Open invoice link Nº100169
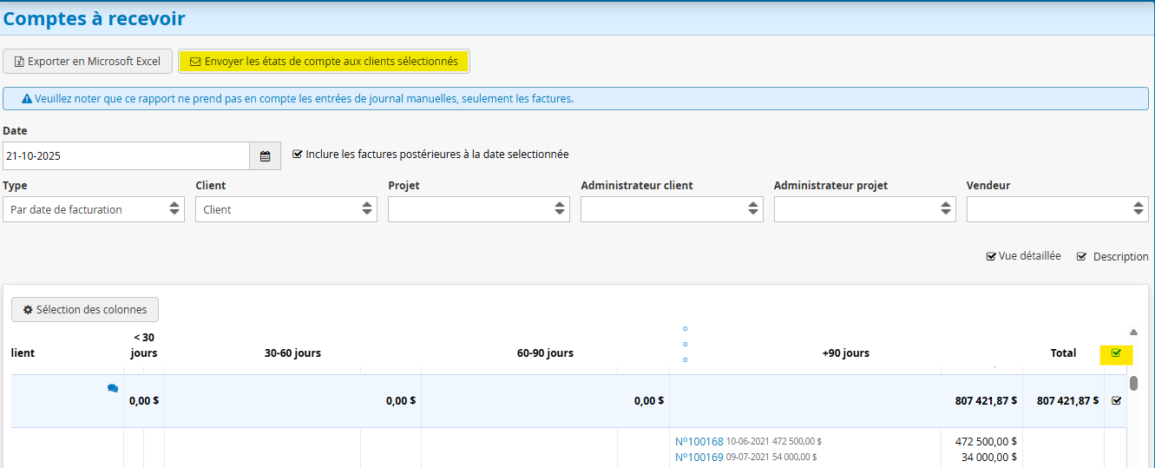Viewport: 1155px width, 468px height. tap(699, 457)
